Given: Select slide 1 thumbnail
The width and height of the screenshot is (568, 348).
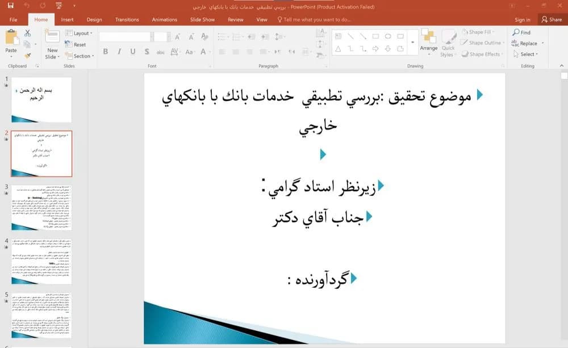Looking at the screenshot, I should coord(41,99).
